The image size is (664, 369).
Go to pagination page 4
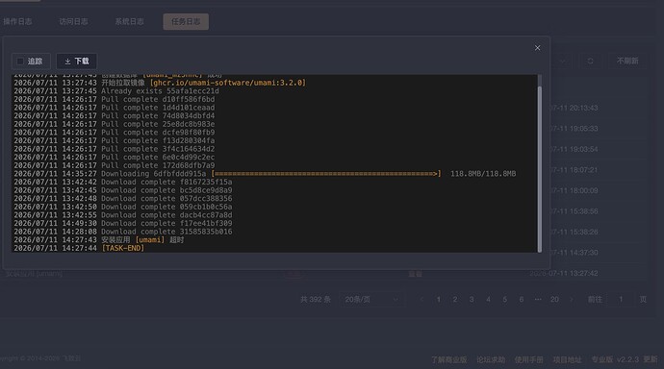488,299
